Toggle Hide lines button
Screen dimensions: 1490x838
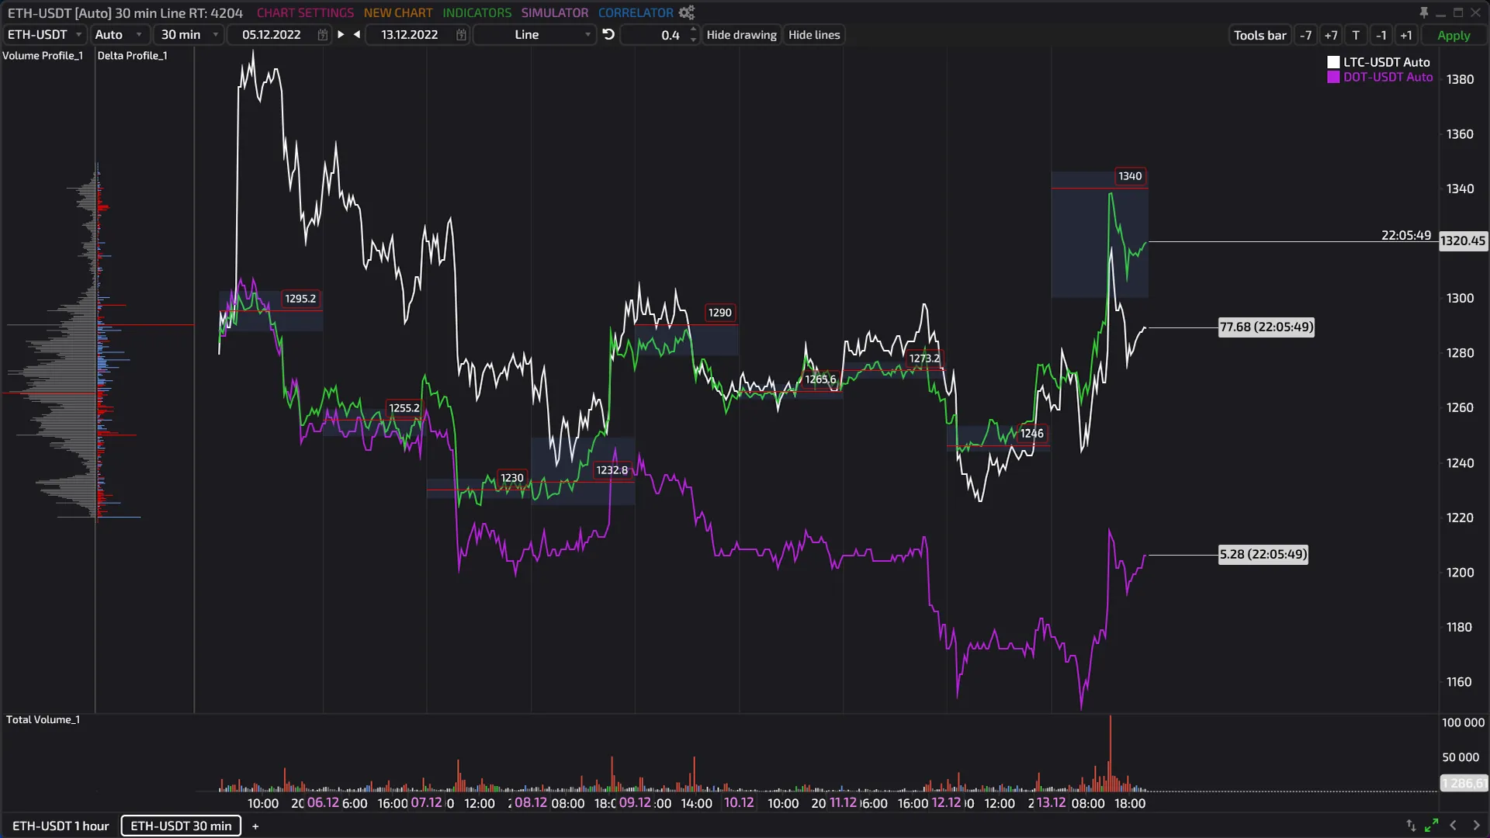click(814, 35)
